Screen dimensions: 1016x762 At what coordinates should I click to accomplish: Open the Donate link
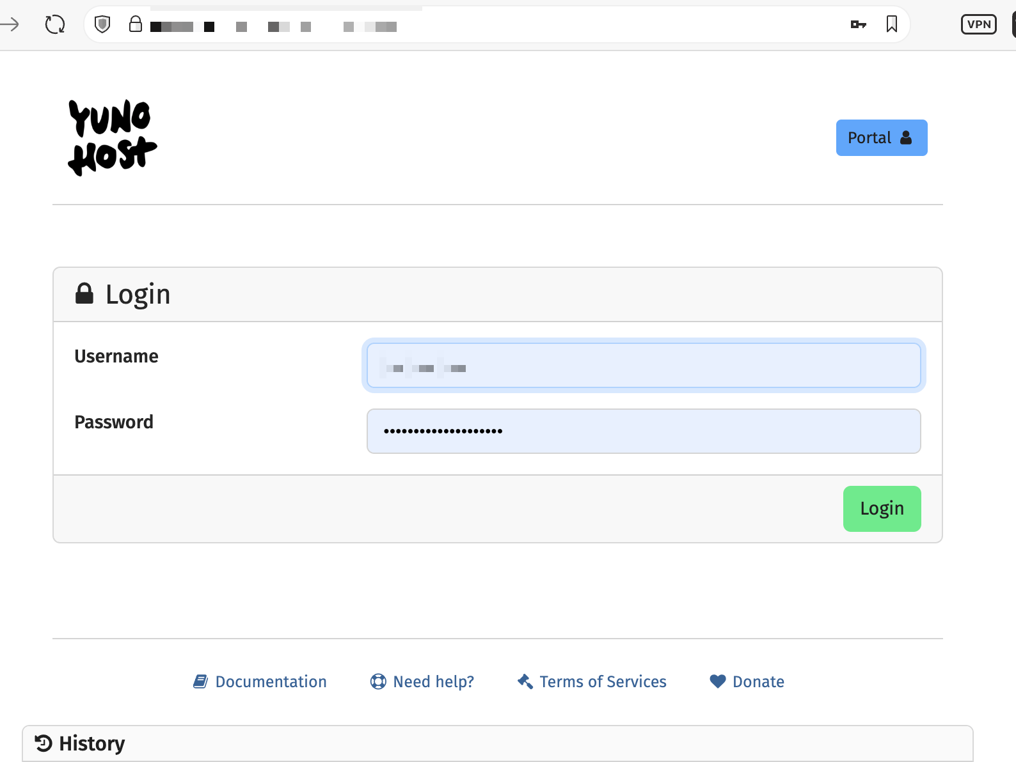[x=747, y=682]
